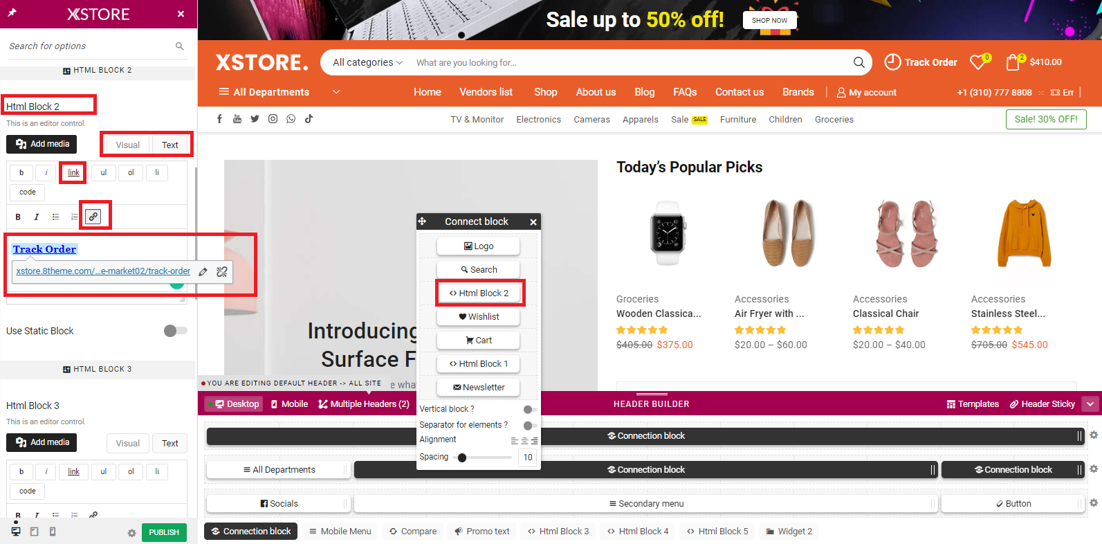Click TikTok social icon in header

[309, 119]
